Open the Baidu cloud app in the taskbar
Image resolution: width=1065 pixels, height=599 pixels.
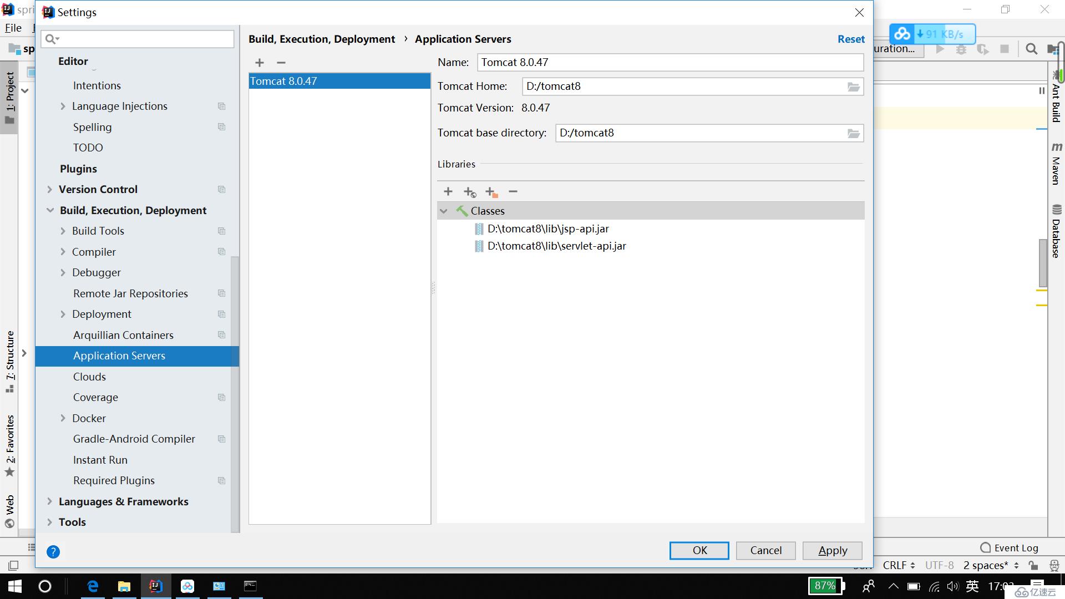pyautogui.click(x=187, y=586)
